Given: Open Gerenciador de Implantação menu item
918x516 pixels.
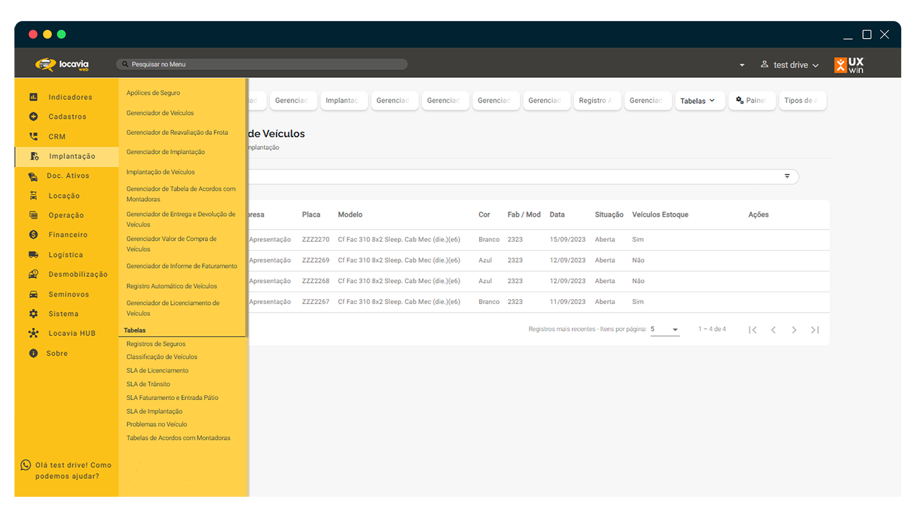Looking at the screenshot, I should [x=165, y=152].
